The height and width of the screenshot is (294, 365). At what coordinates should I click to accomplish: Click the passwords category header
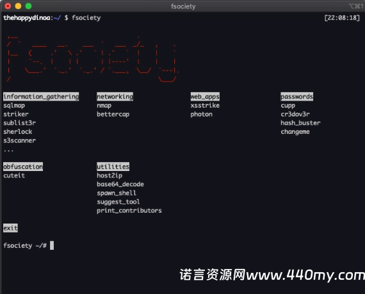pyautogui.click(x=296, y=97)
